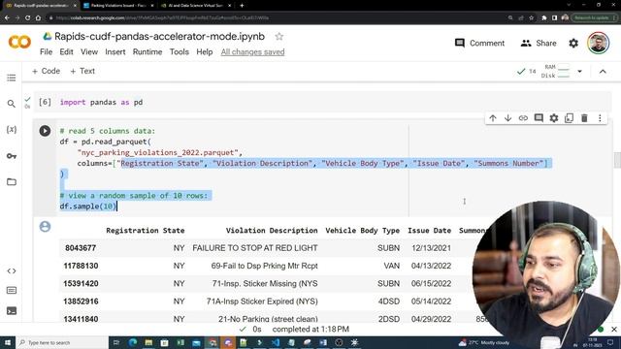Click the 05/14/2022 issue date cell
Viewport: 621px width, 349px height.
coord(431,301)
